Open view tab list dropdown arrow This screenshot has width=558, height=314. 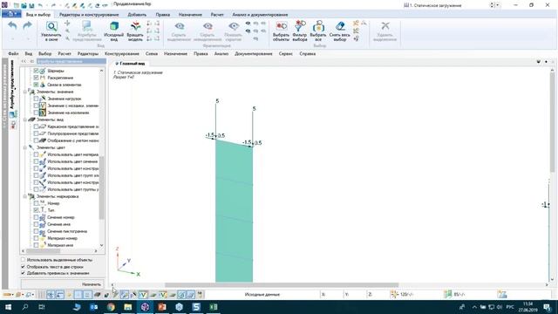click(539, 62)
